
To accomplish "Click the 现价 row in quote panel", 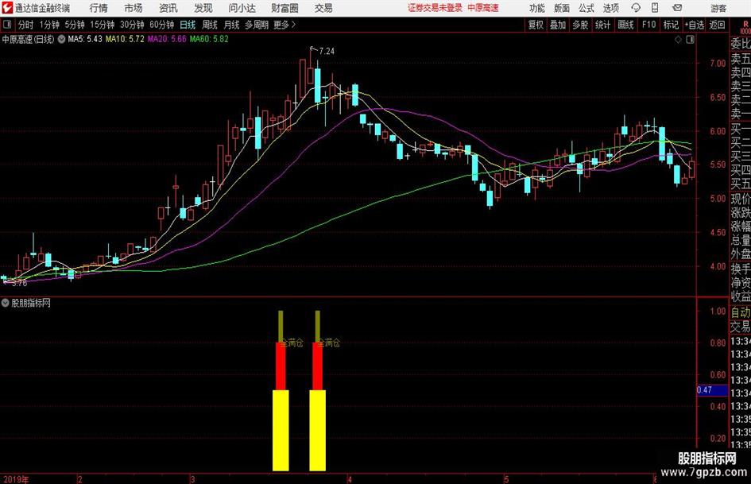I will click(741, 199).
